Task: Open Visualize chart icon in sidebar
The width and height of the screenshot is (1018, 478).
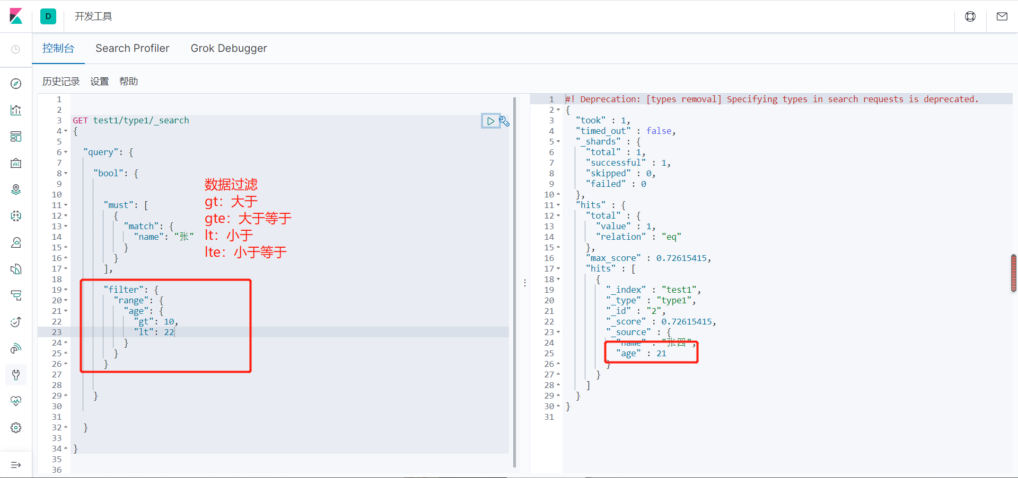Action: [x=16, y=110]
